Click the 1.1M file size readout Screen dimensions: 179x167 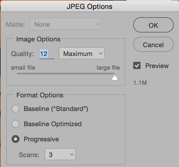(x=140, y=83)
